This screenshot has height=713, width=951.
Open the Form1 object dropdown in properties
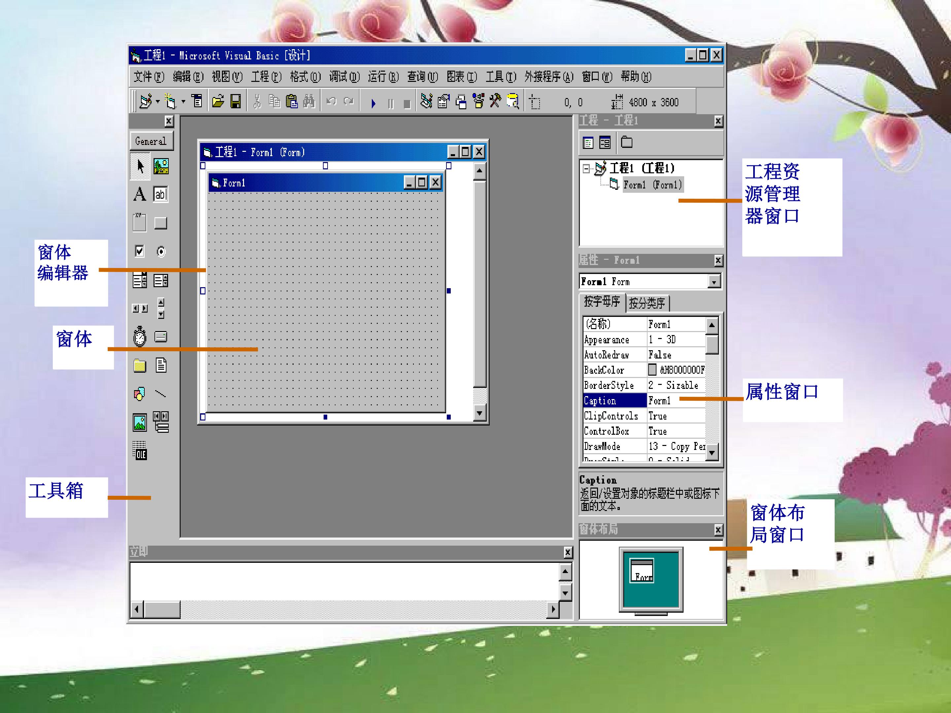(x=714, y=282)
